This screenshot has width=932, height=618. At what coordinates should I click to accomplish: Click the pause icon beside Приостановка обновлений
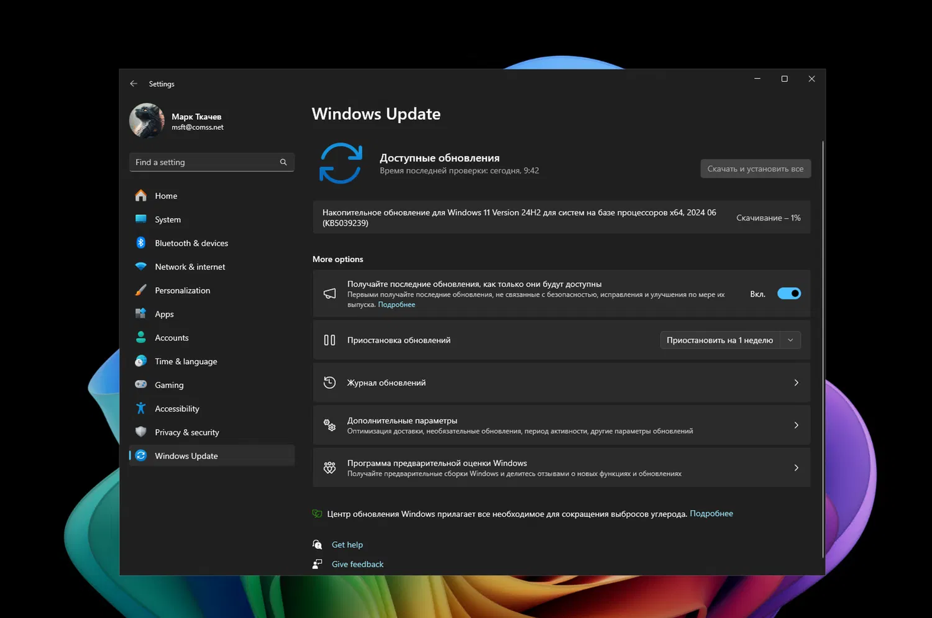click(330, 340)
